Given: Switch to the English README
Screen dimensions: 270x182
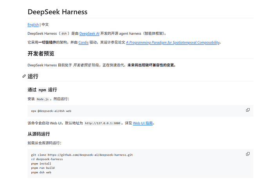Looking at the screenshot, I should pos(33,25).
